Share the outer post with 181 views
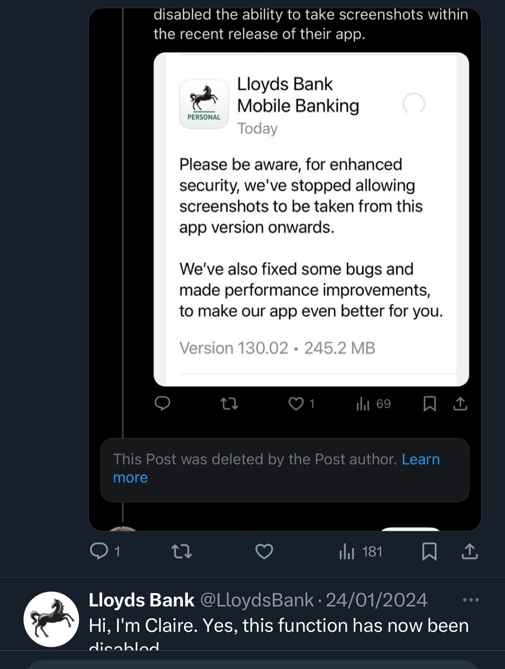The height and width of the screenshot is (669, 505). pos(469,551)
